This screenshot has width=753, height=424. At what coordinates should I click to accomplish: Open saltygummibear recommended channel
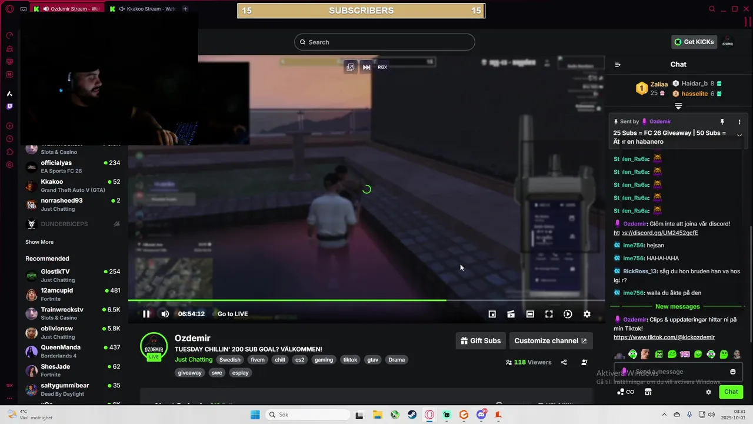click(73, 389)
